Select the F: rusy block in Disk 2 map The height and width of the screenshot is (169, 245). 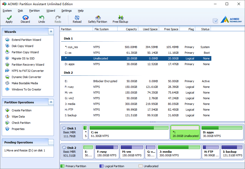click(x=107, y=152)
